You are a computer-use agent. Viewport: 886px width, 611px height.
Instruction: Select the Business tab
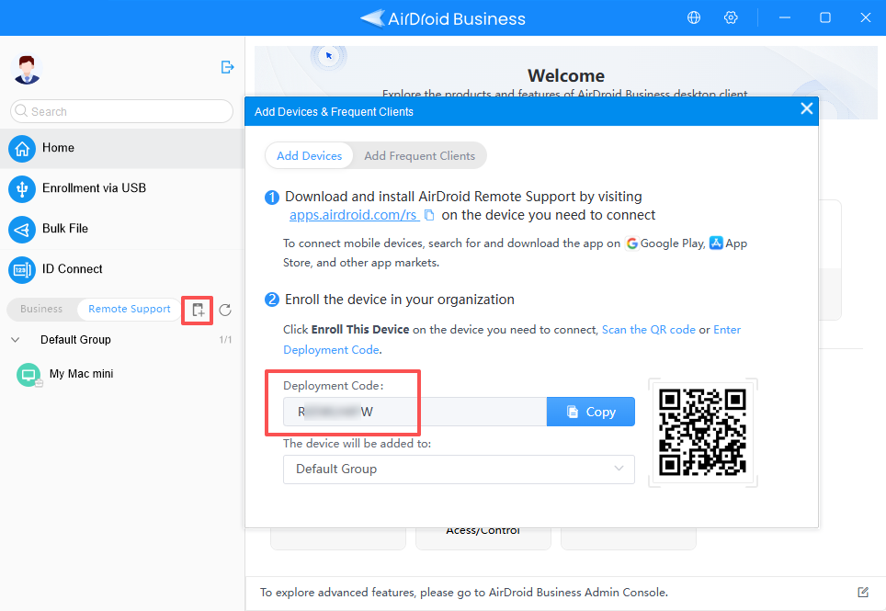point(41,309)
